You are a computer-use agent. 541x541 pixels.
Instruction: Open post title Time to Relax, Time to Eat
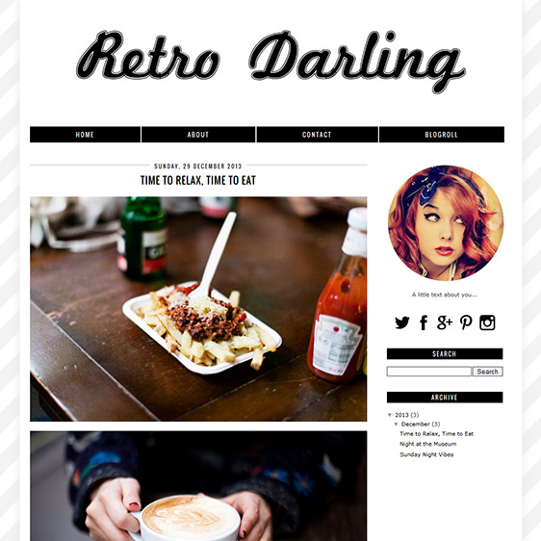198,180
